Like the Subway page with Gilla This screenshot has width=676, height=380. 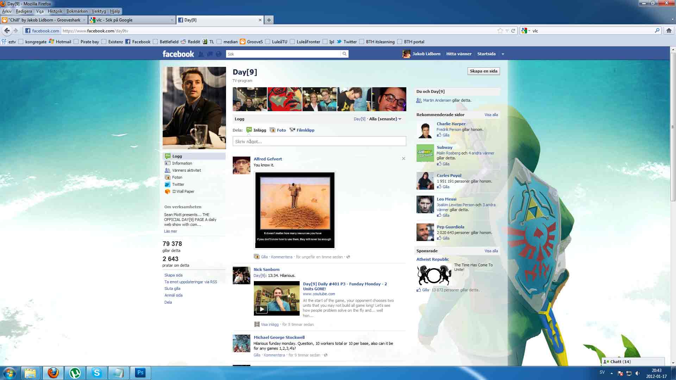point(443,164)
